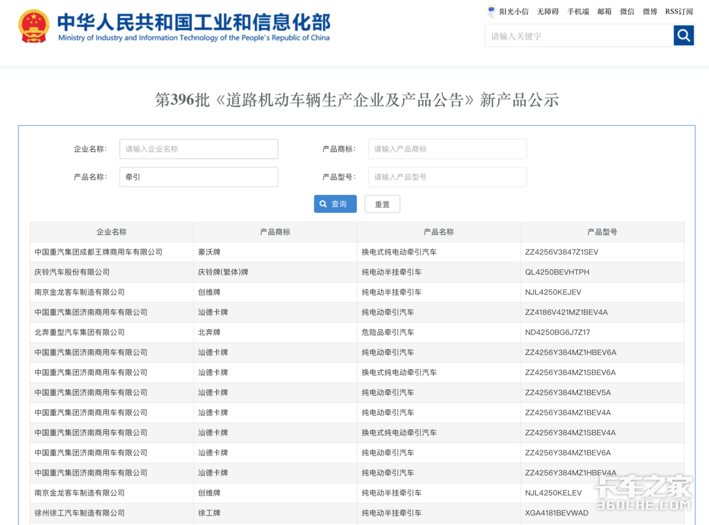
Task: Focus the 产品名称 field containing 牵引
Action: 199,176
